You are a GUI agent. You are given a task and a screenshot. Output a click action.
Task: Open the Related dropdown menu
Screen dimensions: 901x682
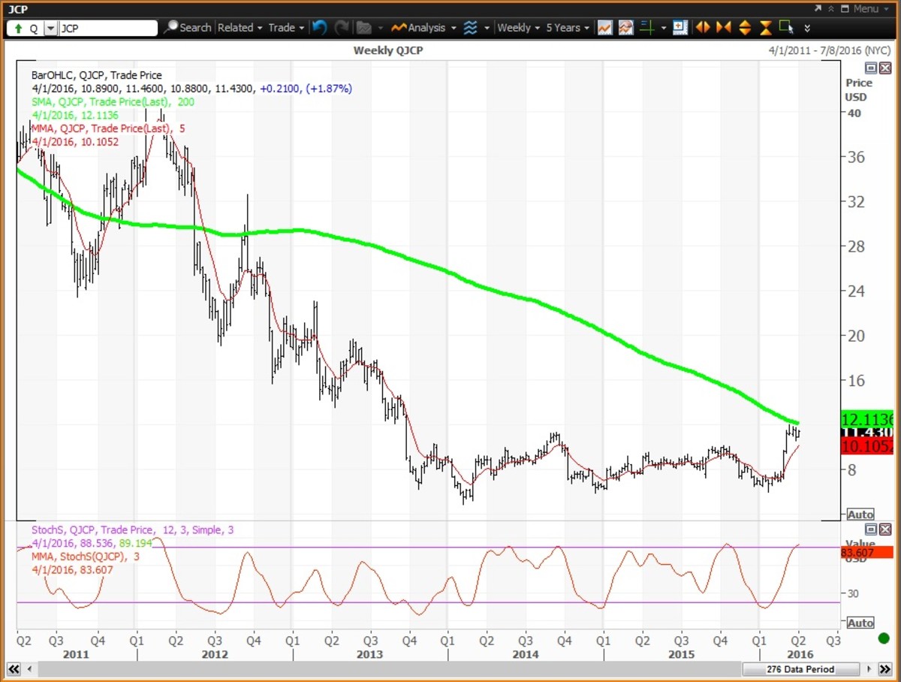tap(240, 28)
